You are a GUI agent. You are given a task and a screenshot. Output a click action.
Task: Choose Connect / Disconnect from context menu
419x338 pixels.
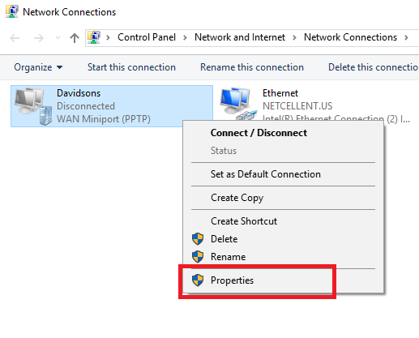click(x=259, y=133)
